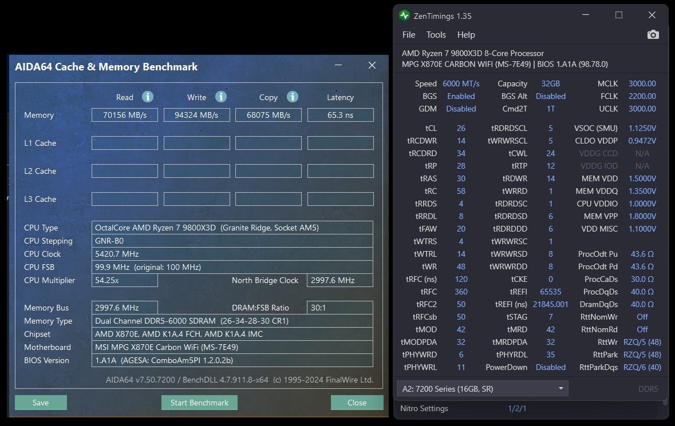Click the ZenTimings 1.35 title text

click(442, 16)
